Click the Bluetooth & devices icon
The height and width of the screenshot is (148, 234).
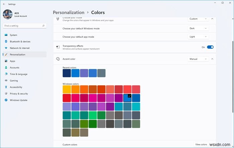(6, 41)
